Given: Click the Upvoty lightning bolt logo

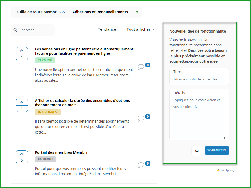Looking at the screenshot, I should tap(218, 170).
